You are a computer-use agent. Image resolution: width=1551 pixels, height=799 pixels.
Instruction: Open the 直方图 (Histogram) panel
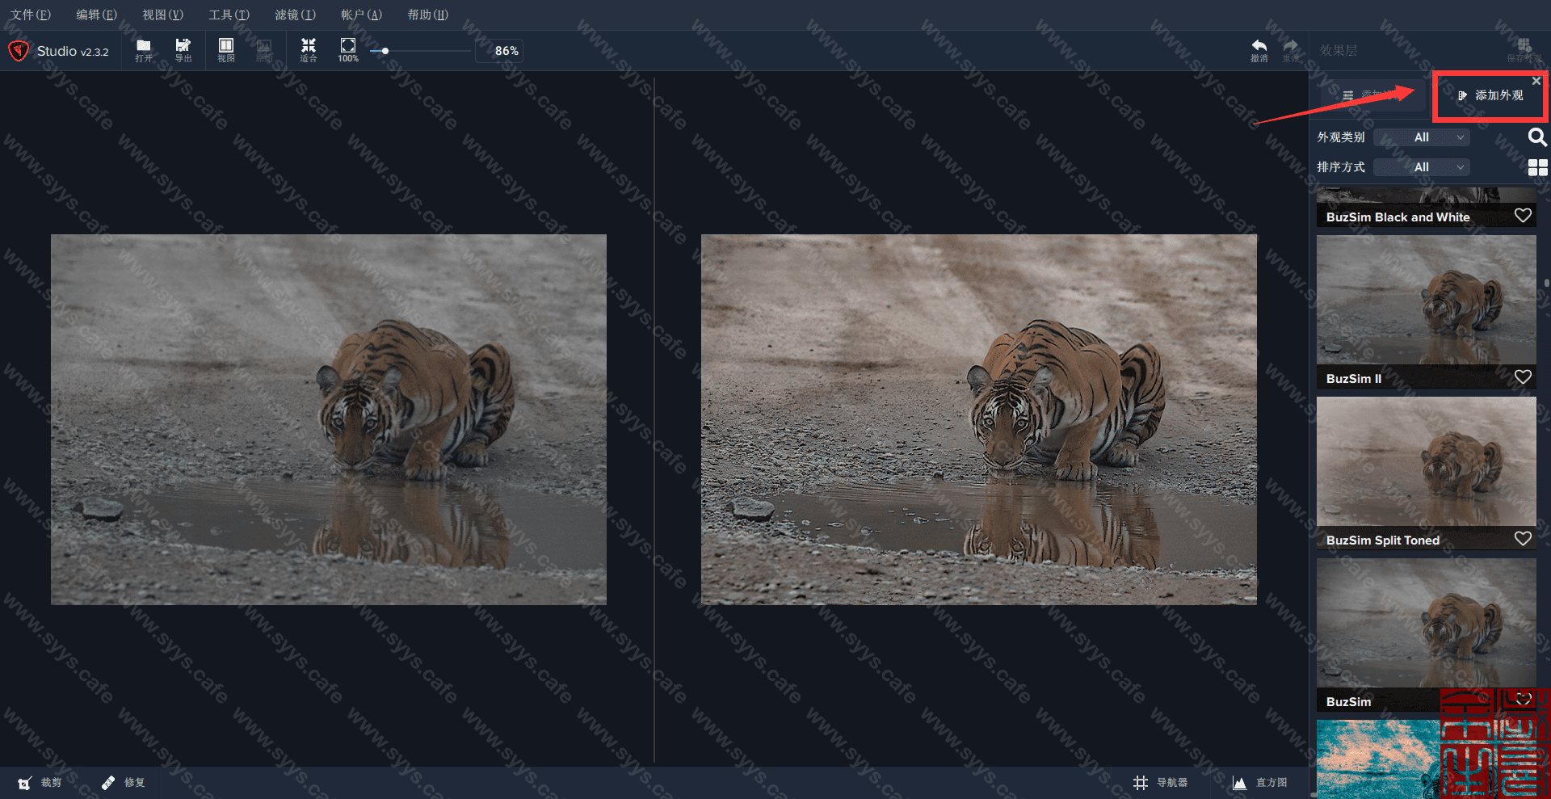[x=1260, y=782]
